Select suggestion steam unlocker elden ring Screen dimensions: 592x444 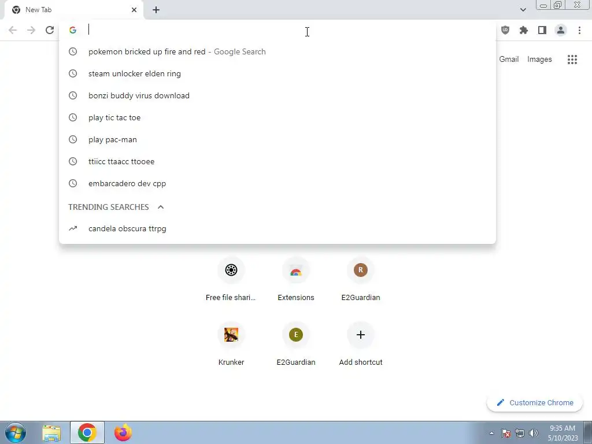pos(277,73)
